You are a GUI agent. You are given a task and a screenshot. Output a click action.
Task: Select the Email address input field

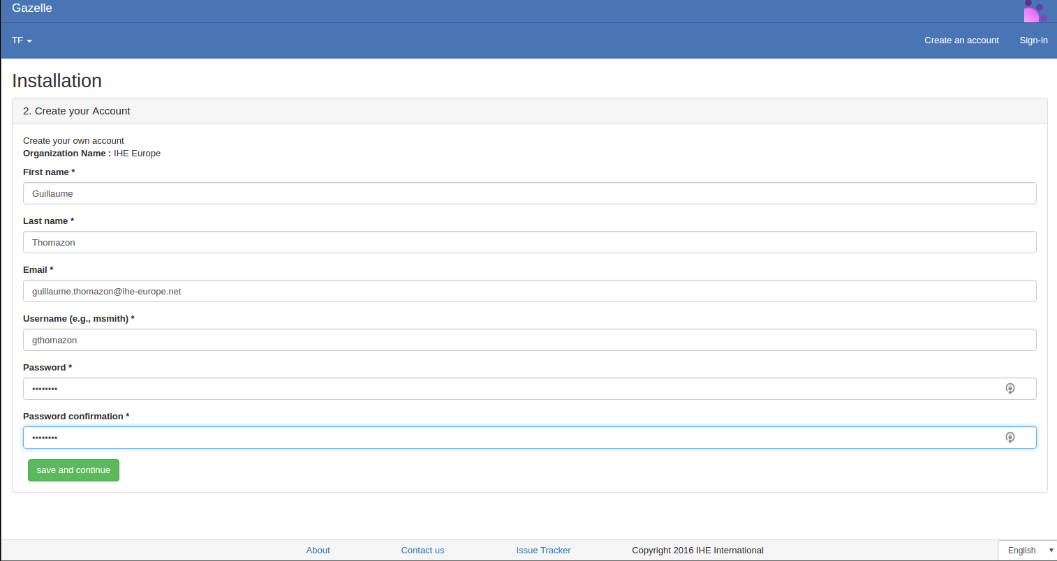pos(529,292)
